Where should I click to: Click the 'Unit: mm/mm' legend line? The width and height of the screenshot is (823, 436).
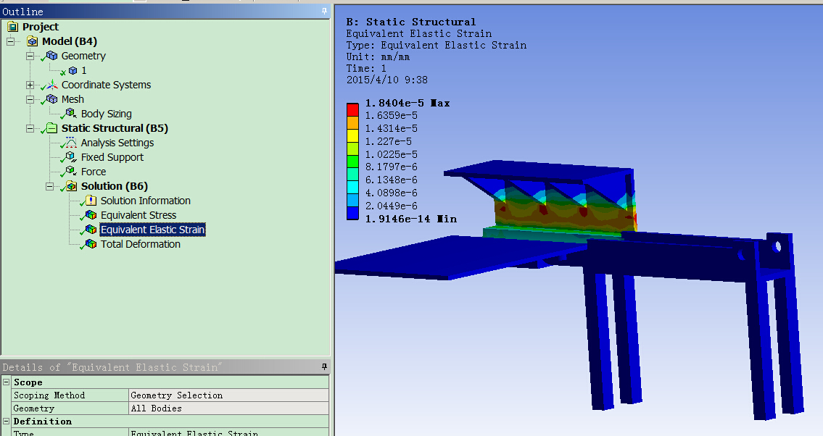coord(378,56)
